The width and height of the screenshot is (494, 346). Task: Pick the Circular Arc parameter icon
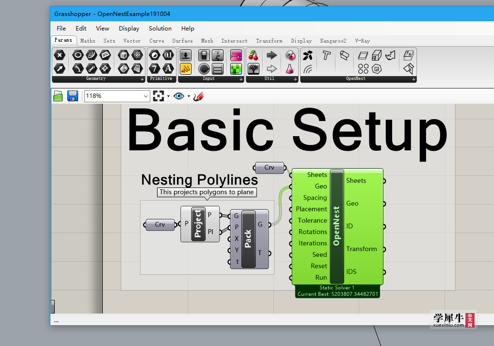click(x=78, y=69)
